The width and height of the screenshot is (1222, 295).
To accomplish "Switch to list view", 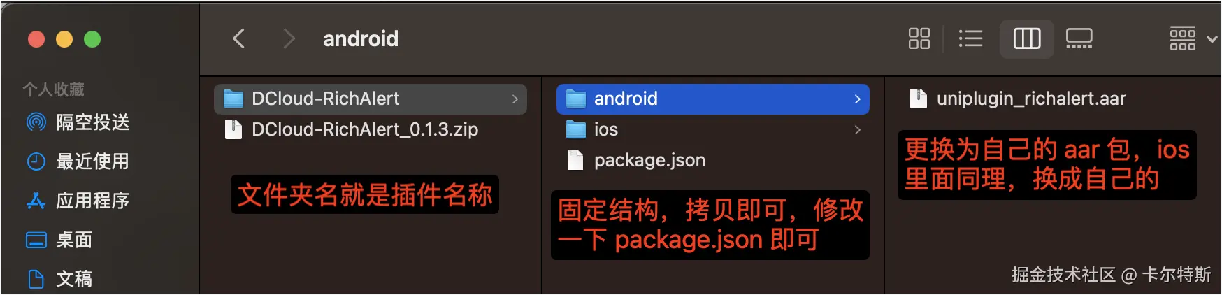I will pyautogui.click(x=970, y=38).
